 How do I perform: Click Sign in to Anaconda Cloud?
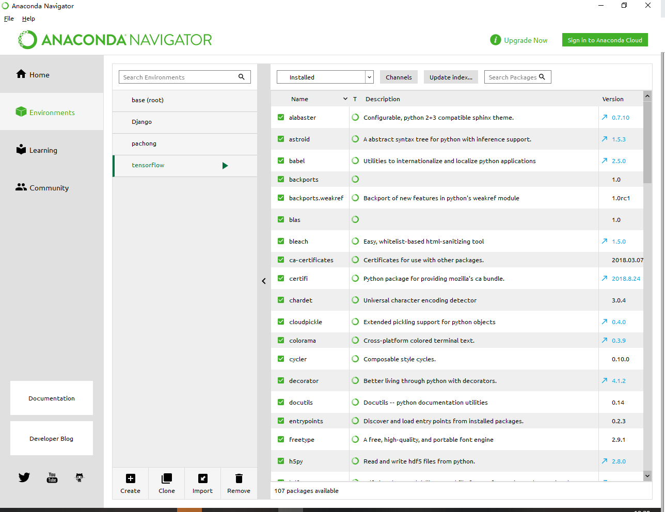(605, 40)
